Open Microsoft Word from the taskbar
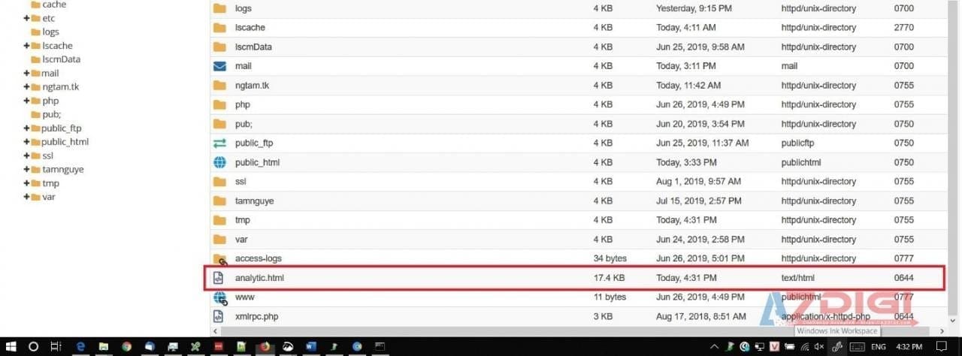962x356 pixels. tap(311, 346)
